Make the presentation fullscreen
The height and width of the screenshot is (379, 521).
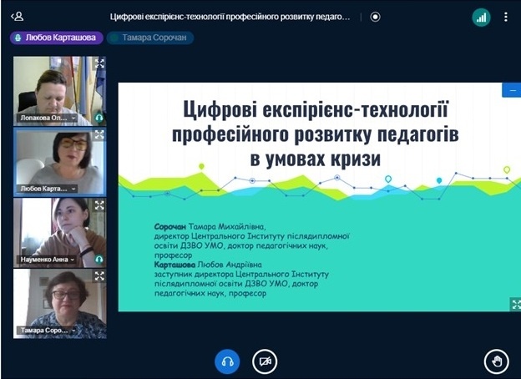[x=515, y=304]
